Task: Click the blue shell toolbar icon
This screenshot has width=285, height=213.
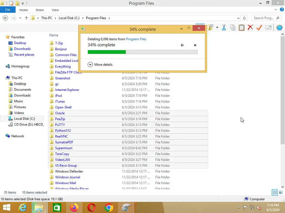Action: (279, 27)
